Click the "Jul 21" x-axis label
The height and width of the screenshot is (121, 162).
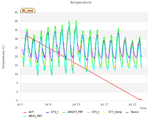(x=133, y=104)
